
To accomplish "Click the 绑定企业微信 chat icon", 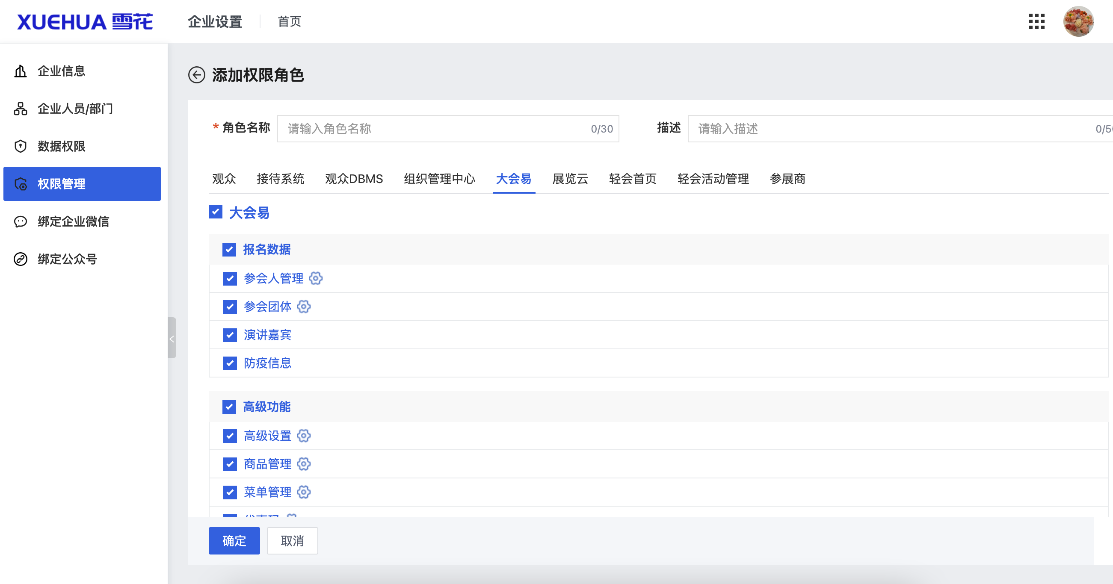I will point(20,221).
